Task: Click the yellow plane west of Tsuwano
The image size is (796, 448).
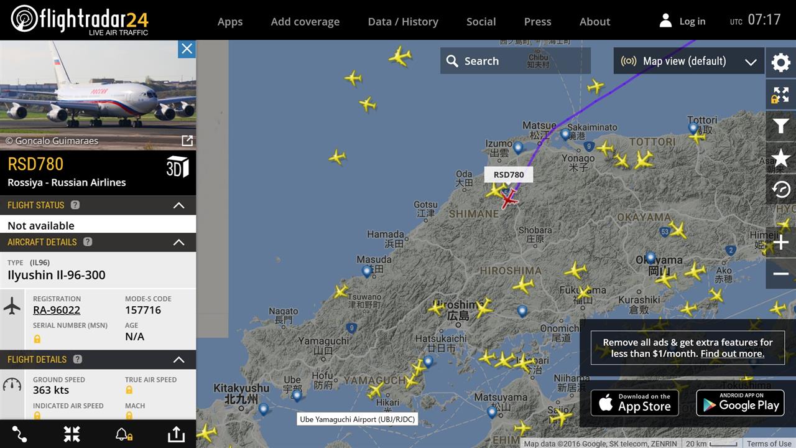Action: click(341, 291)
